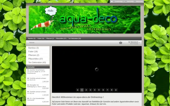Select Pflanzhilfen (37) in dark navigation bar
Image resolution: width=170 pixels, height=106 pixels.
pyautogui.click(x=61, y=38)
